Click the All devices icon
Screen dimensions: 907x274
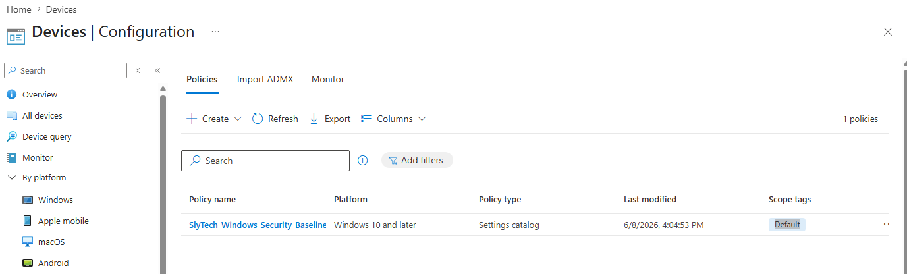pyautogui.click(x=11, y=115)
